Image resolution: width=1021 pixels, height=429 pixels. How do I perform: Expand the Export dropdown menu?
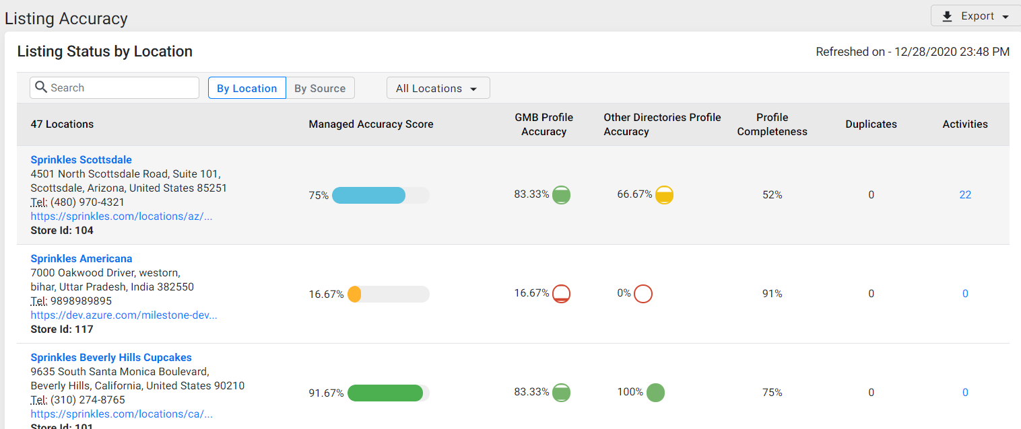pos(976,16)
